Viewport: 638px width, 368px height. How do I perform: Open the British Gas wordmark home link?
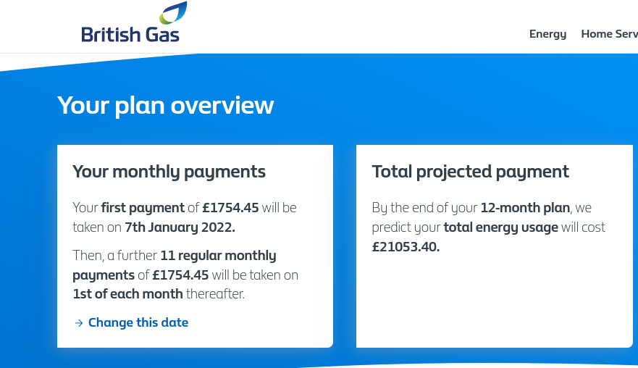[130, 34]
